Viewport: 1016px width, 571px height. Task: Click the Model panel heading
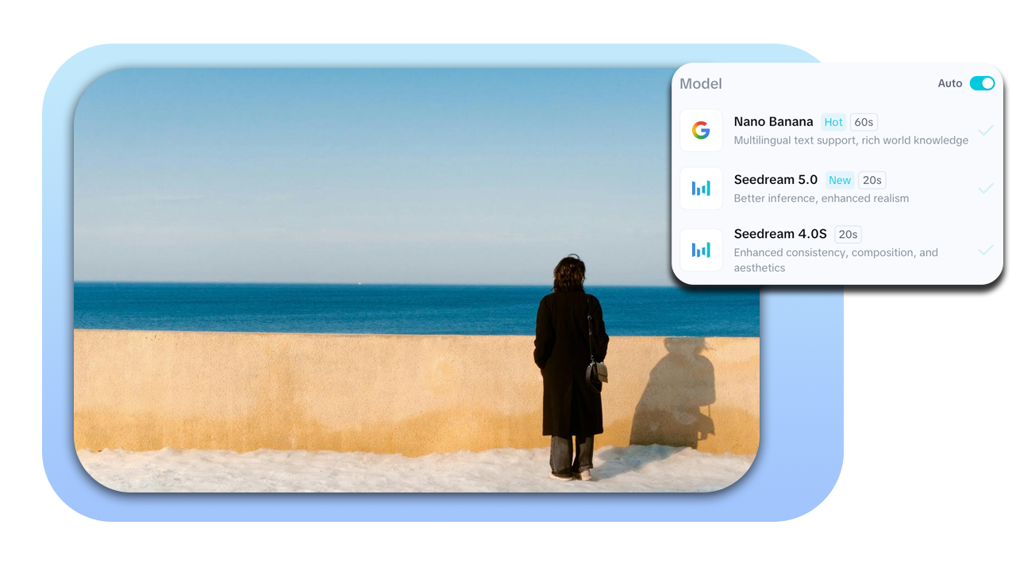pos(701,83)
